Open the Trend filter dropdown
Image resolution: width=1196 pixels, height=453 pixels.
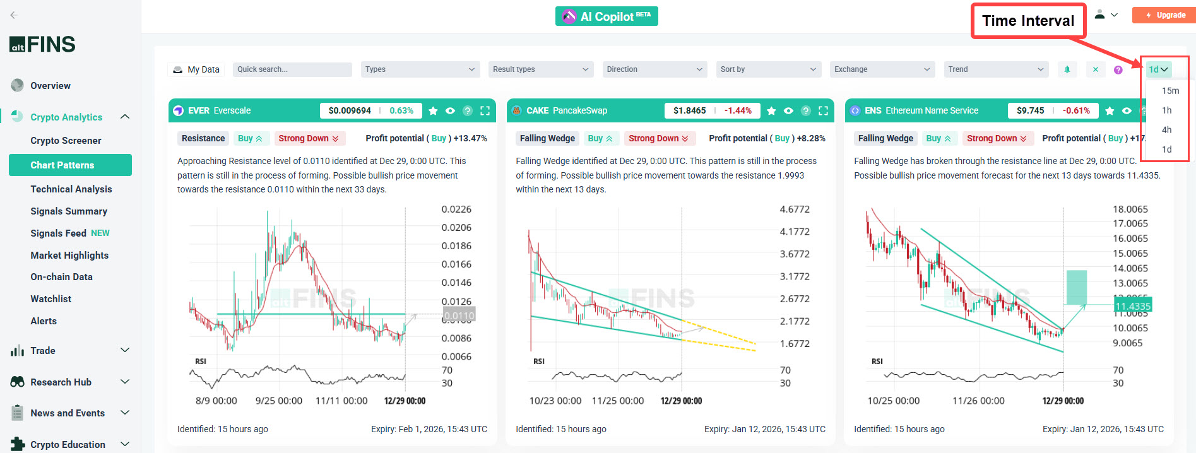coord(996,69)
